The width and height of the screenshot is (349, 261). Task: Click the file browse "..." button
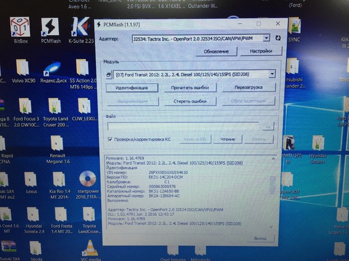[268, 127]
